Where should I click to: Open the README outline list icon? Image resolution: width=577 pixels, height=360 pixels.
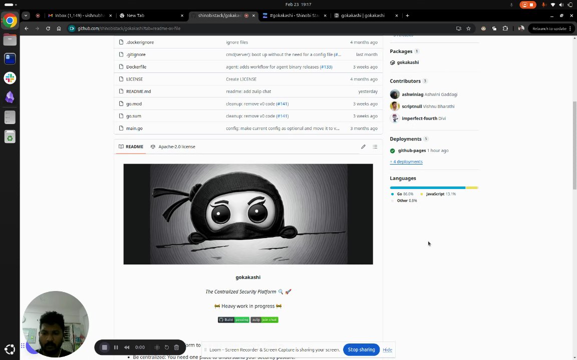[x=375, y=146]
